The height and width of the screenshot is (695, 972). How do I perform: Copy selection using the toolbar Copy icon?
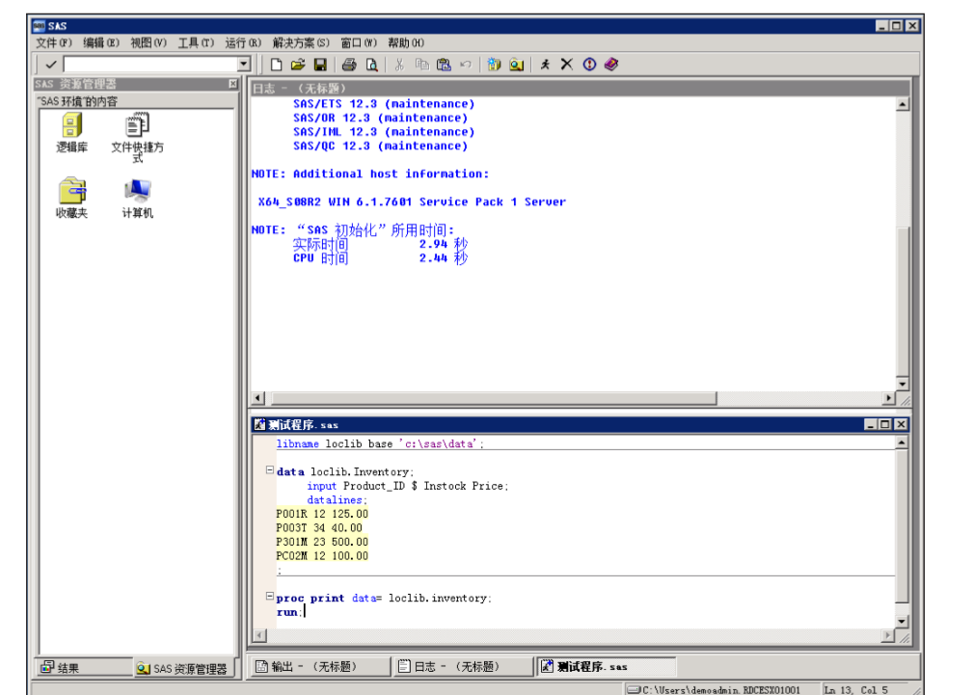click(422, 65)
